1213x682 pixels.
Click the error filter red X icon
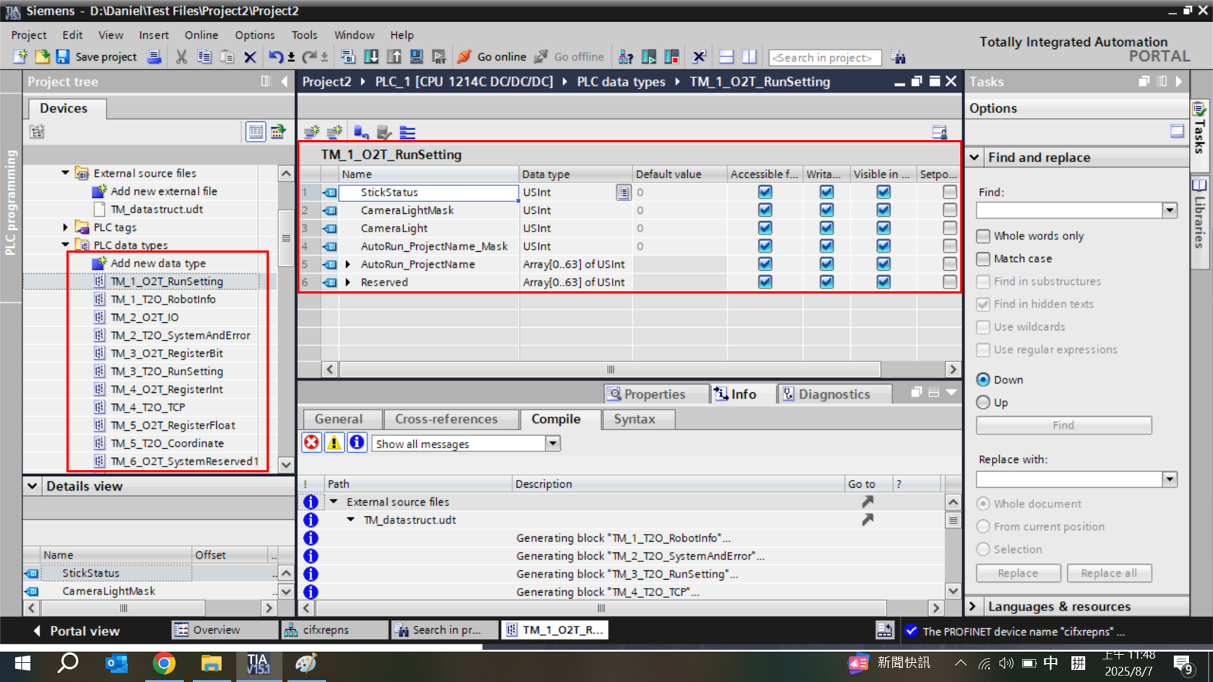point(312,443)
